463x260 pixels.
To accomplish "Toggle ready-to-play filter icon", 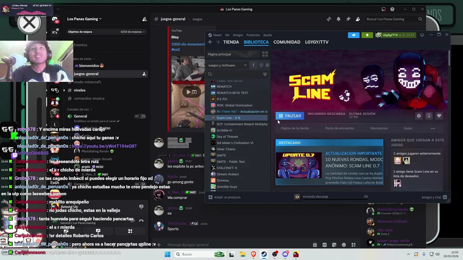I will (267, 65).
